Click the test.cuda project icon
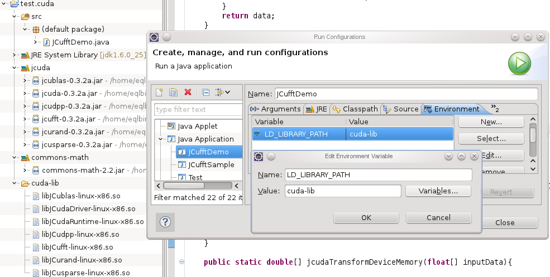 pyautogui.click(x=15, y=4)
